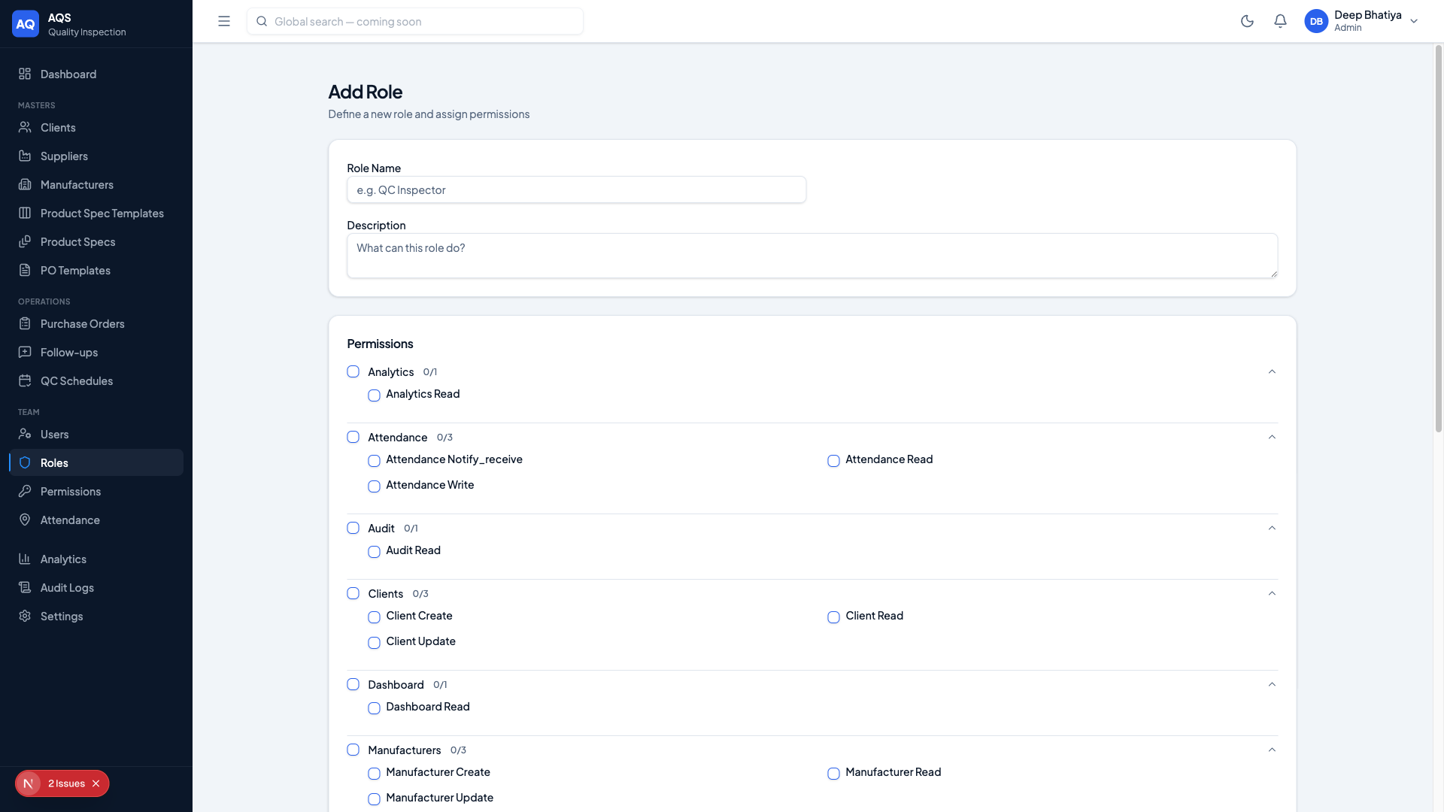Viewport: 1444px width, 812px height.
Task: Click the Manufacturers building icon
Action: [25, 184]
